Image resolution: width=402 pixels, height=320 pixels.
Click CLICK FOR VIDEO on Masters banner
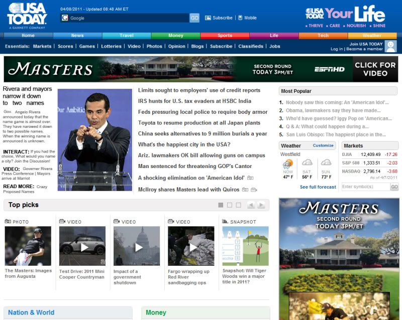375,69
